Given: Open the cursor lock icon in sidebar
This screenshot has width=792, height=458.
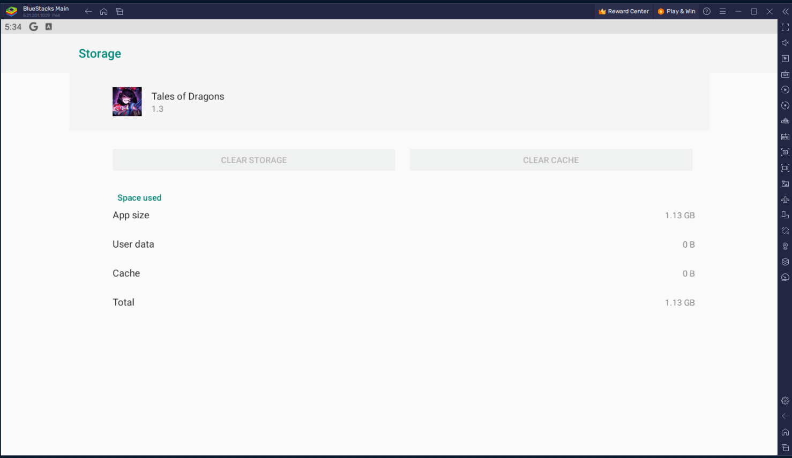Looking at the screenshot, I should (785, 58).
